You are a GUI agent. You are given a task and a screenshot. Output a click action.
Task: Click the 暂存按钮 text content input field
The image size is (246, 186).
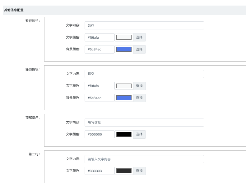pyautogui.click(x=144, y=25)
